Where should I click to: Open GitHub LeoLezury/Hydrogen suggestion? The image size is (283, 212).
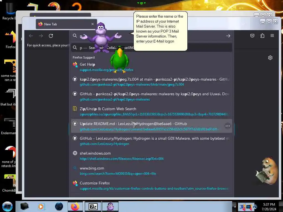tap(152, 141)
